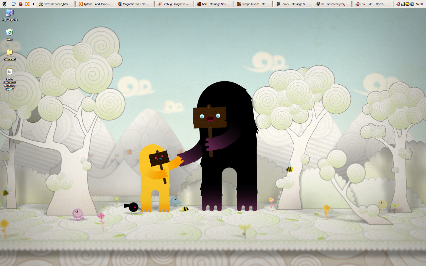
Task: Expand the quick launch overflow arrow
Action: pyautogui.click(x=34, y=4)
